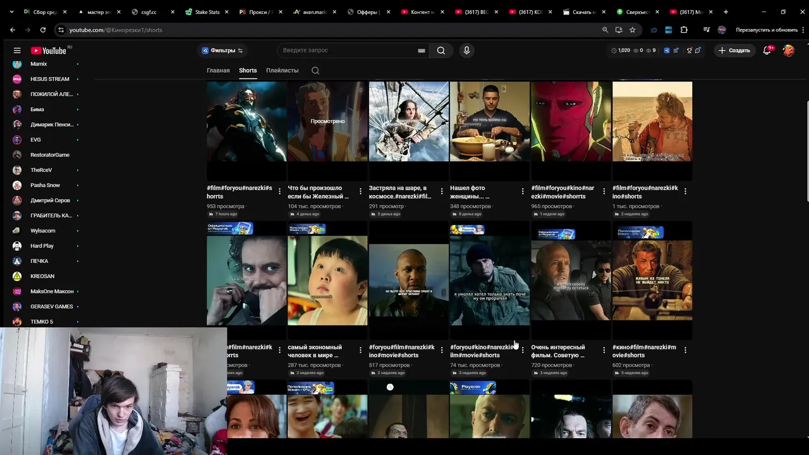Click the browser zoom magnifier in address bar

coord(605,30)
